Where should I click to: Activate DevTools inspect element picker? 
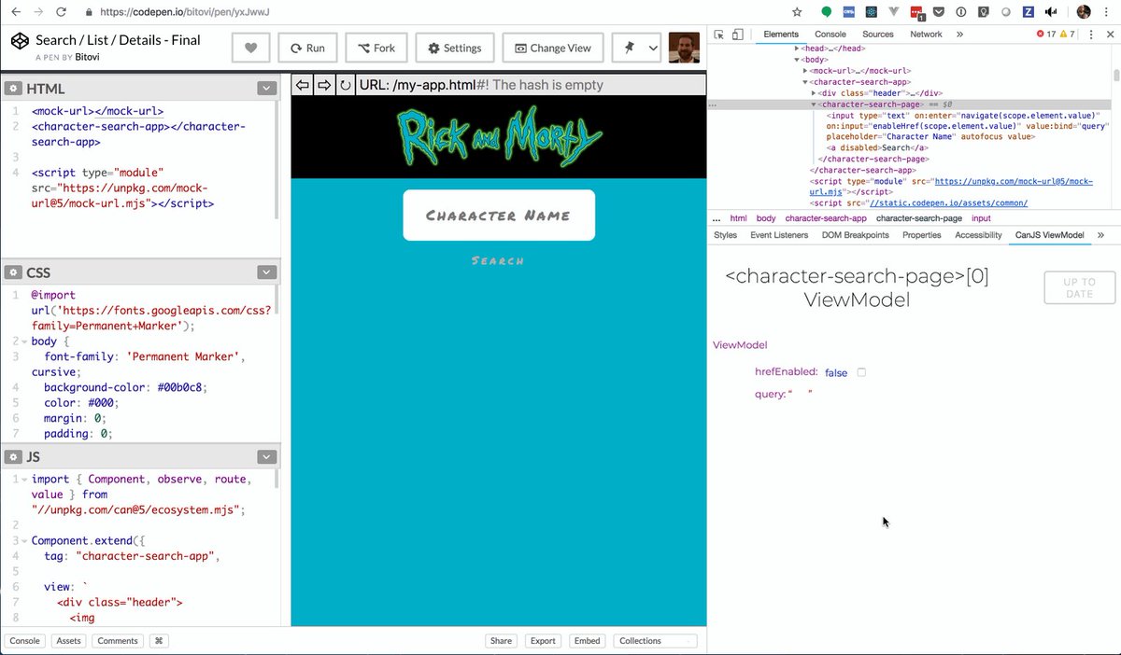pos(718,35)
